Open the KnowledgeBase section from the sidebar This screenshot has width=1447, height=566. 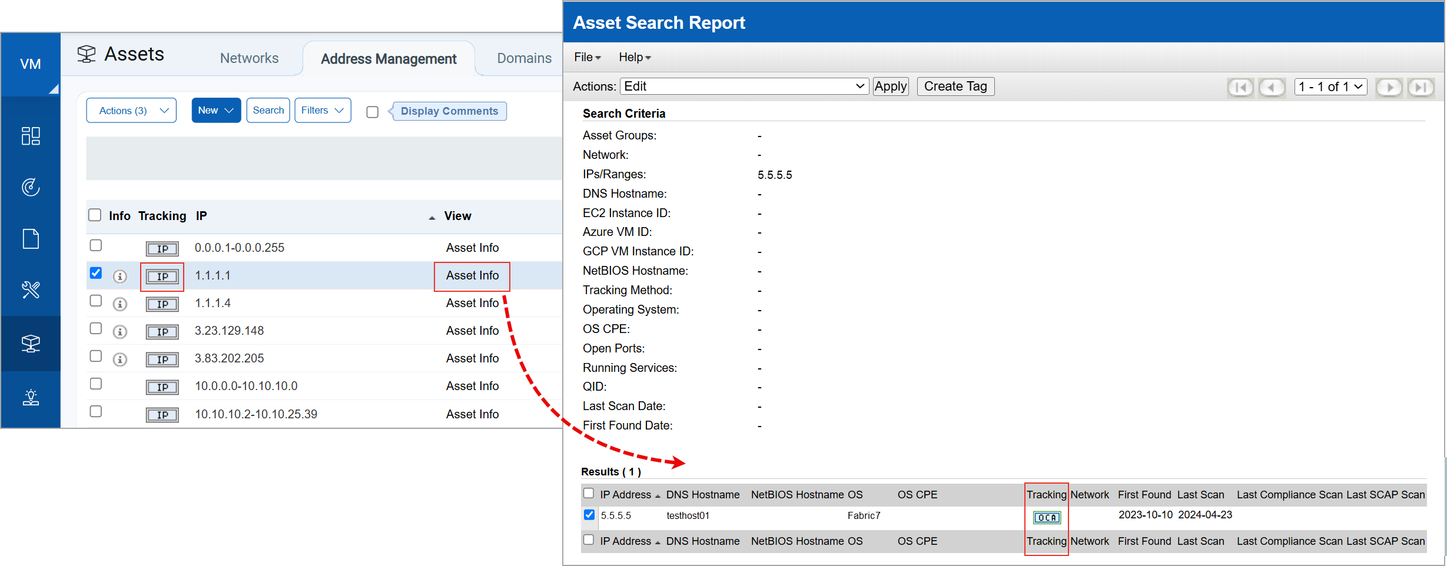(31, 397)
